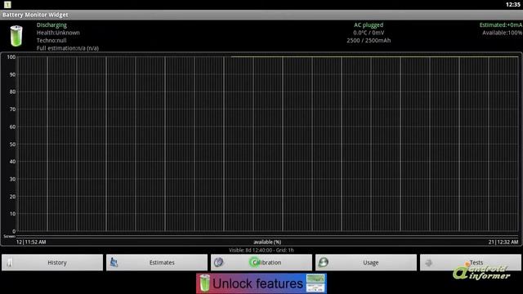Open the Usage button
Screen dimensions: 523x294
(x=366, y=263)
